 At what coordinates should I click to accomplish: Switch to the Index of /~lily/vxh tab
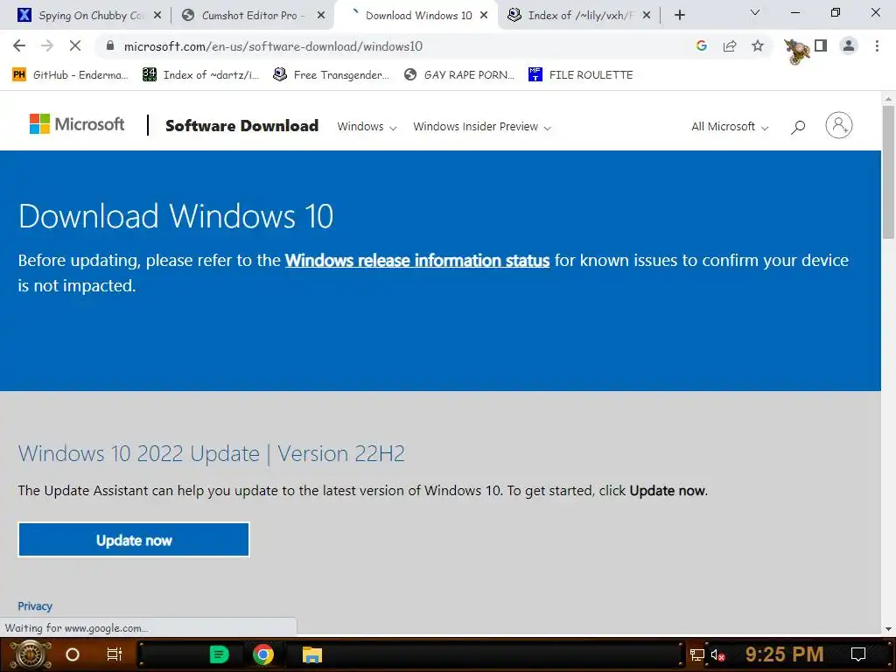(x=579, y=16)
